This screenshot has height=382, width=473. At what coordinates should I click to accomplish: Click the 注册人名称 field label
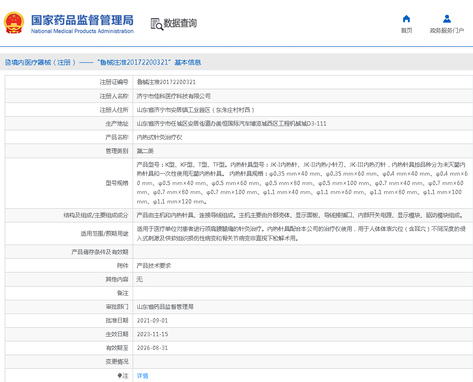click(x=114, y=96)
